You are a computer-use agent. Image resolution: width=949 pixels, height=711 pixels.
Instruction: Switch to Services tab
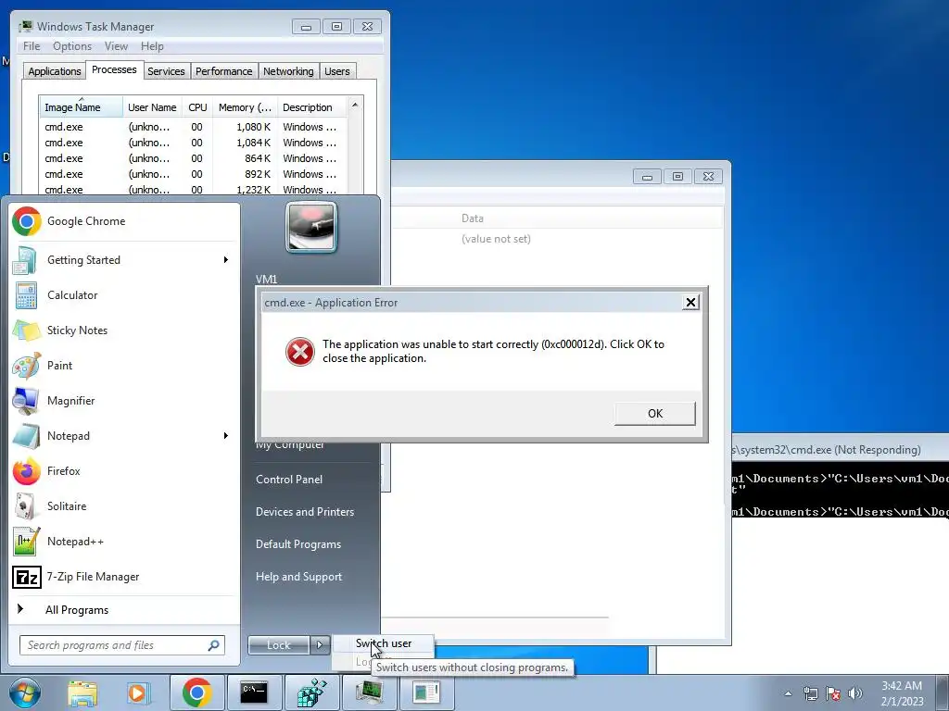pyautogui.click(x=166, y=71)
